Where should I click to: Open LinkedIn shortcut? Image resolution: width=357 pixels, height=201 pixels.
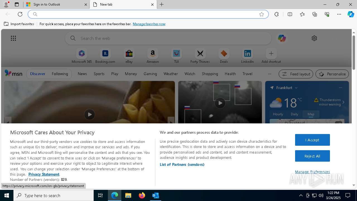(x=247, y=56)
